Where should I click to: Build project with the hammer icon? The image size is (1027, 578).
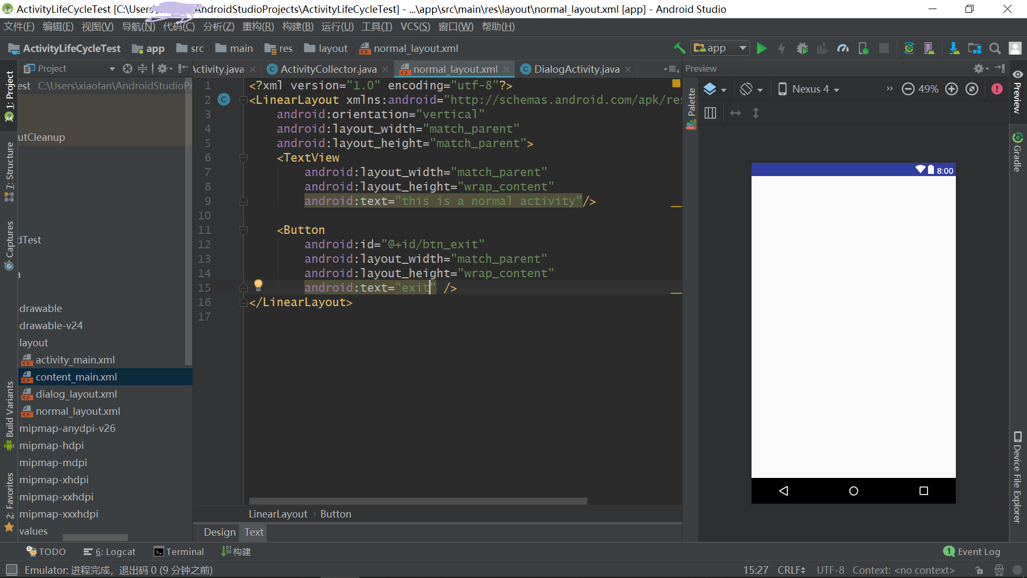tap(679, 49)
